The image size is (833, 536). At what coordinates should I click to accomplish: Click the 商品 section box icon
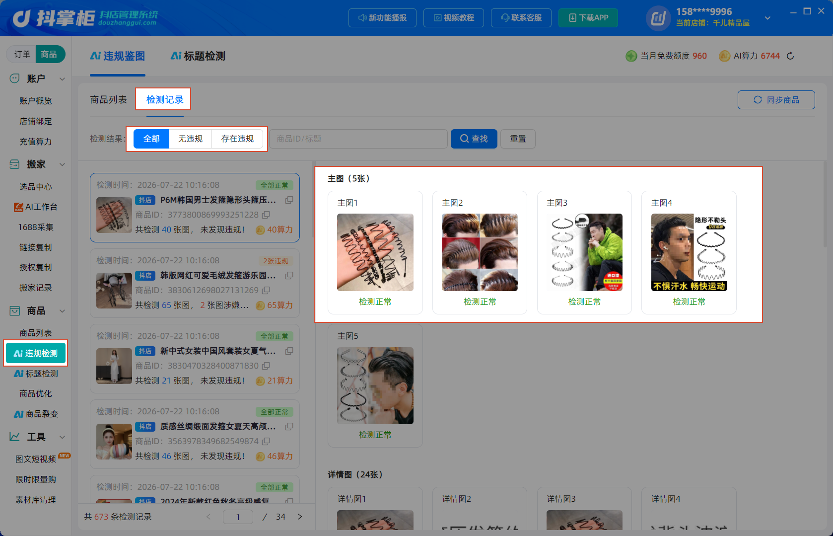pos(15,311)
